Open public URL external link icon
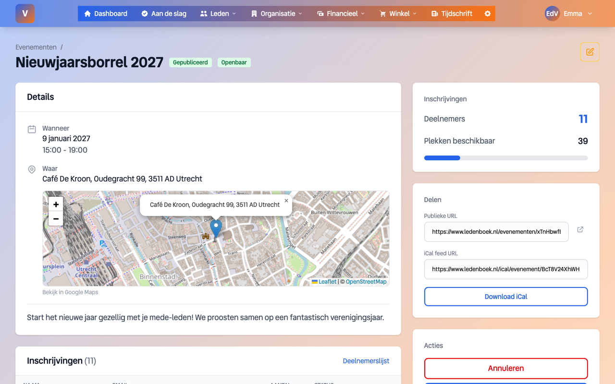The height and width of the screenshot is (384, 615). [580, 230]
